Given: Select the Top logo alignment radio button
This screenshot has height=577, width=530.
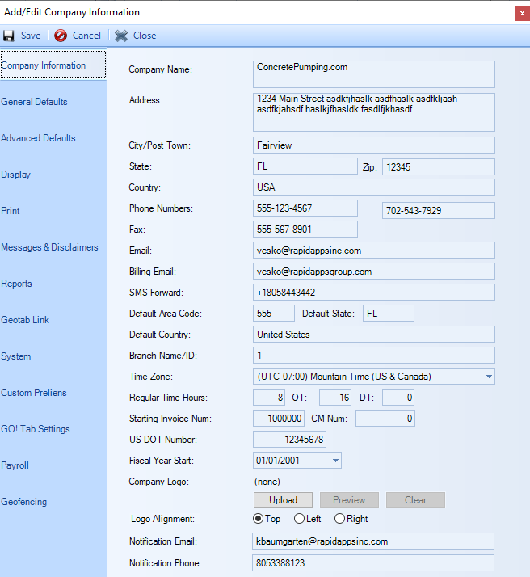Looking at the screenshot, I should point(259,519).
